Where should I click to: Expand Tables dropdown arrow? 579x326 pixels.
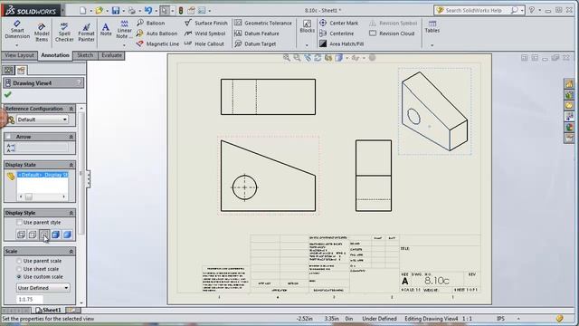pyautogui.click(x=432, y=45)
